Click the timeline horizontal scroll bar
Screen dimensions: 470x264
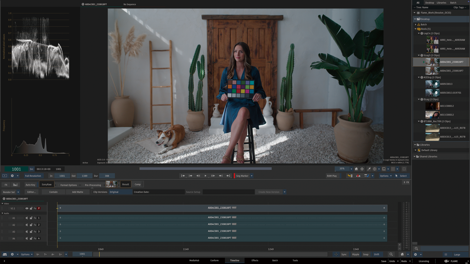pos(210,254)
